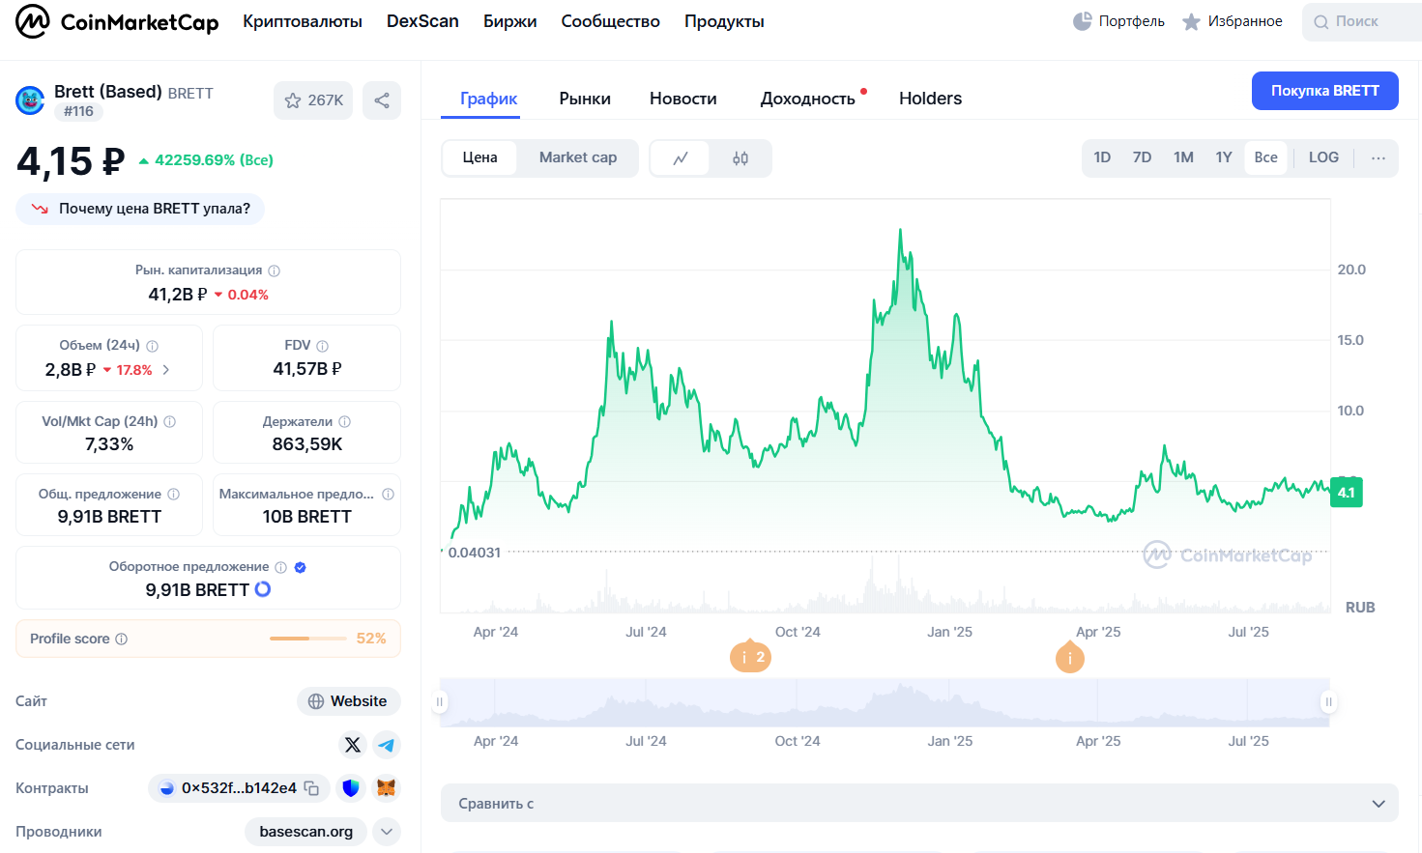Switch chart to Цена view
The height and width of the screenshot is (853, 1422).
point(479,157)
